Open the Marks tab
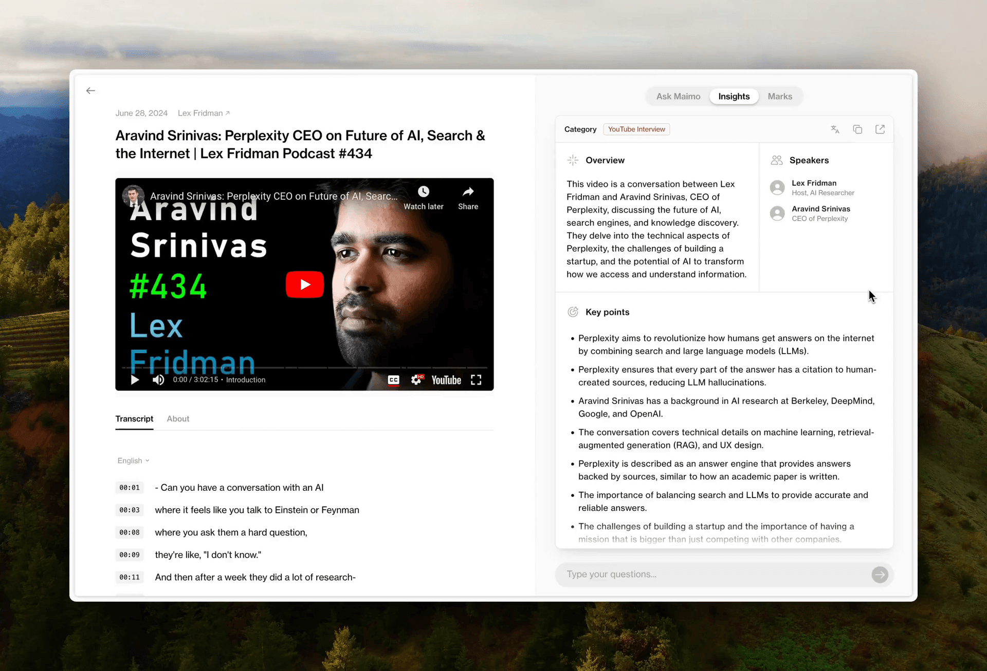The height and width of the screenshot is (671, 987). point(780,97)
